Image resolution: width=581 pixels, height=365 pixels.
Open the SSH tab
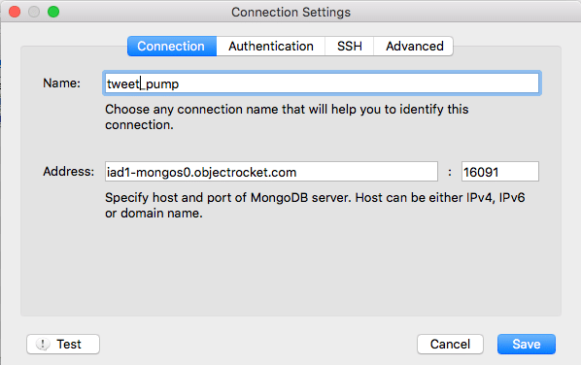click(350, 47)
